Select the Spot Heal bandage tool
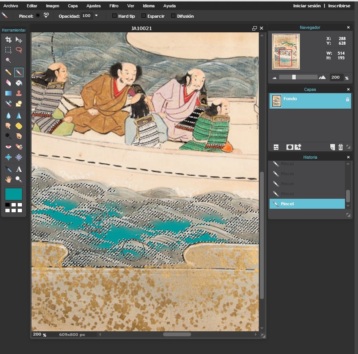The height and width of the screenshot is (354, 358). click(19, 147)
